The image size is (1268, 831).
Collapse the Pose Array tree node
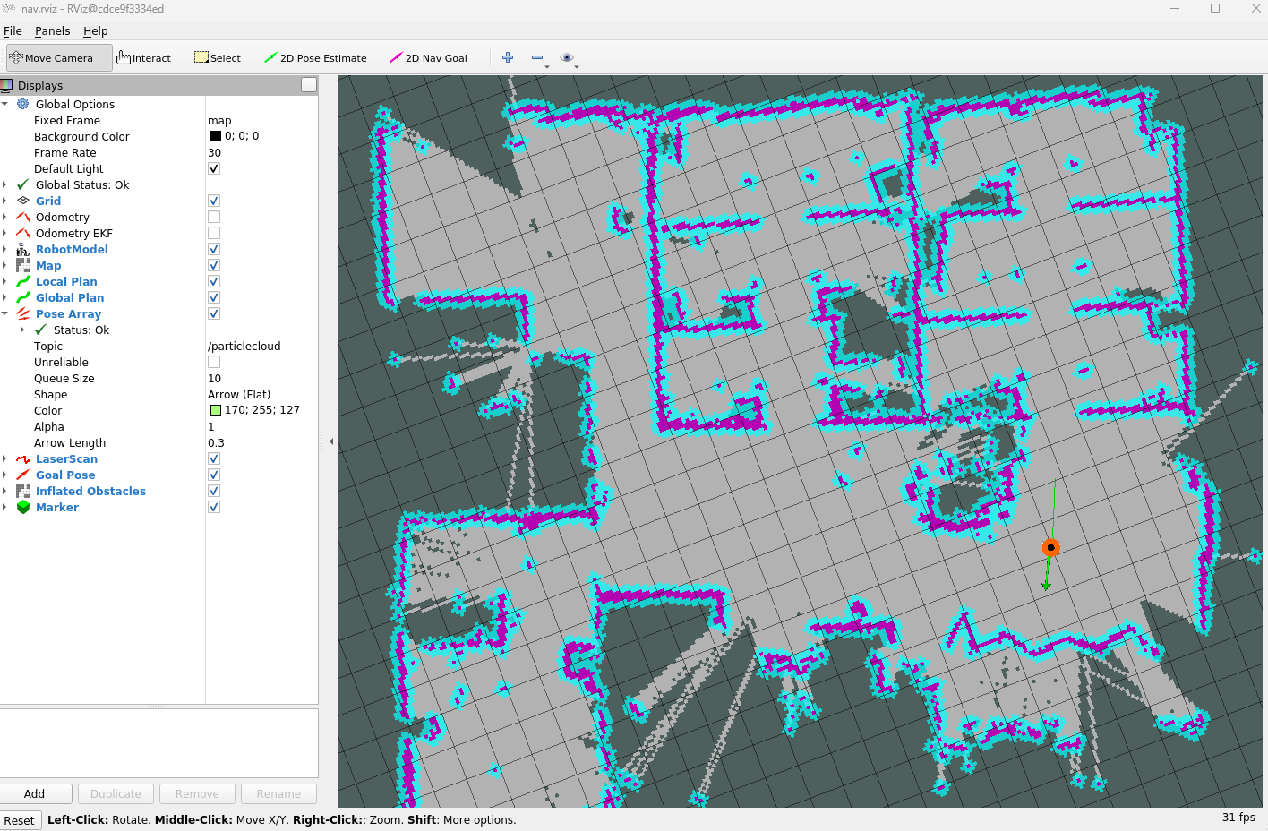[x=4, y=313]
